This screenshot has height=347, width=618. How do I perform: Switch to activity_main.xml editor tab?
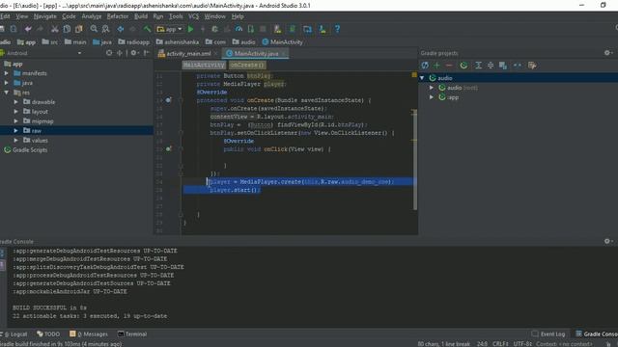click(x=187, y=54)
